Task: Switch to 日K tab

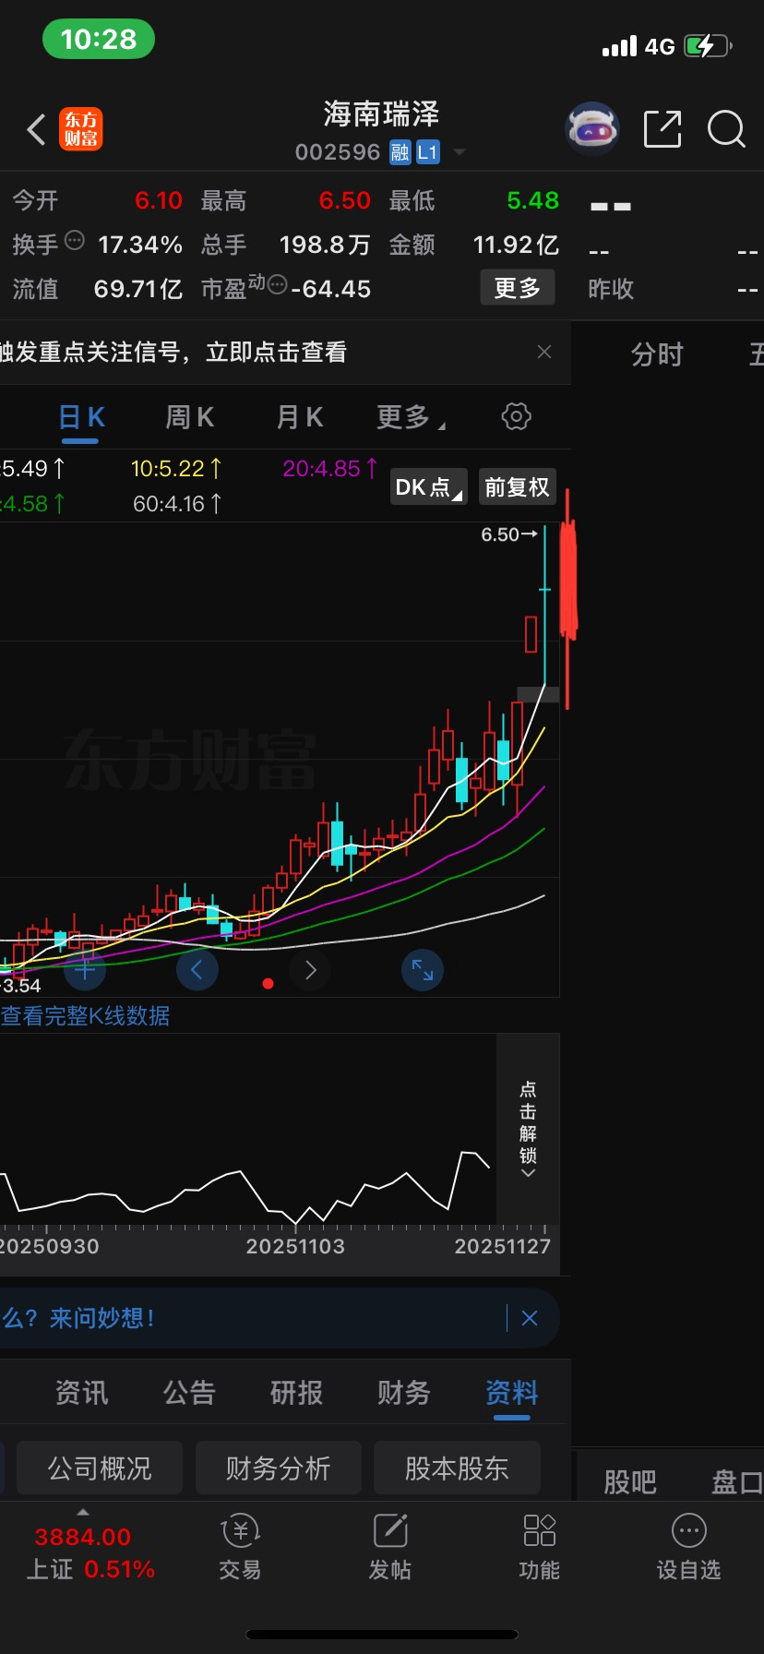Action: point(81,418)
